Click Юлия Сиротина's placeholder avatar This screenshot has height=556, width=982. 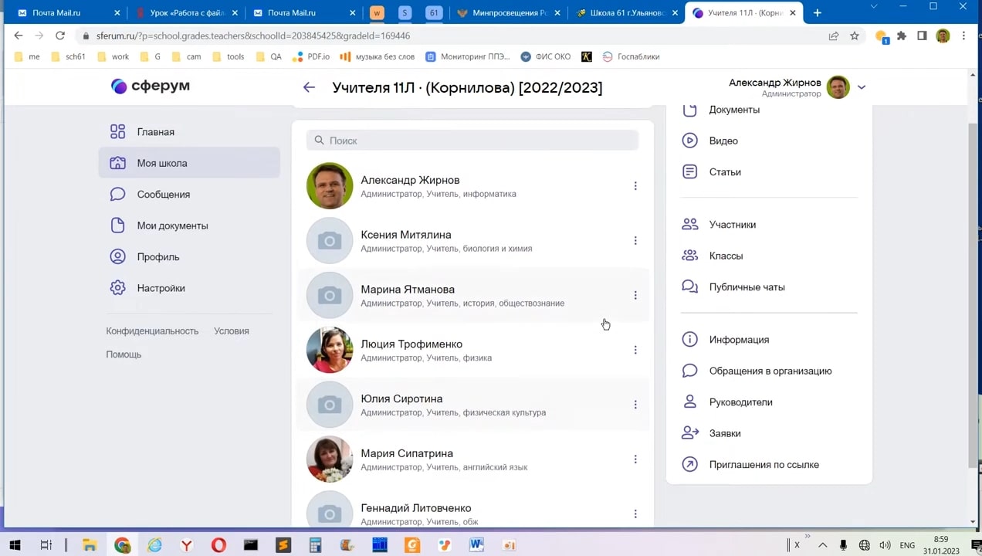tap(330, 405)
